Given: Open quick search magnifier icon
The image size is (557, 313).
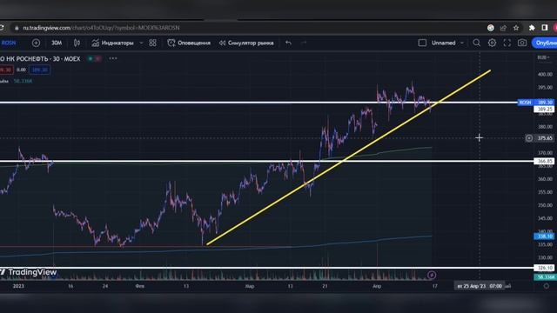Looking at the screenshot, I should 477,43.
